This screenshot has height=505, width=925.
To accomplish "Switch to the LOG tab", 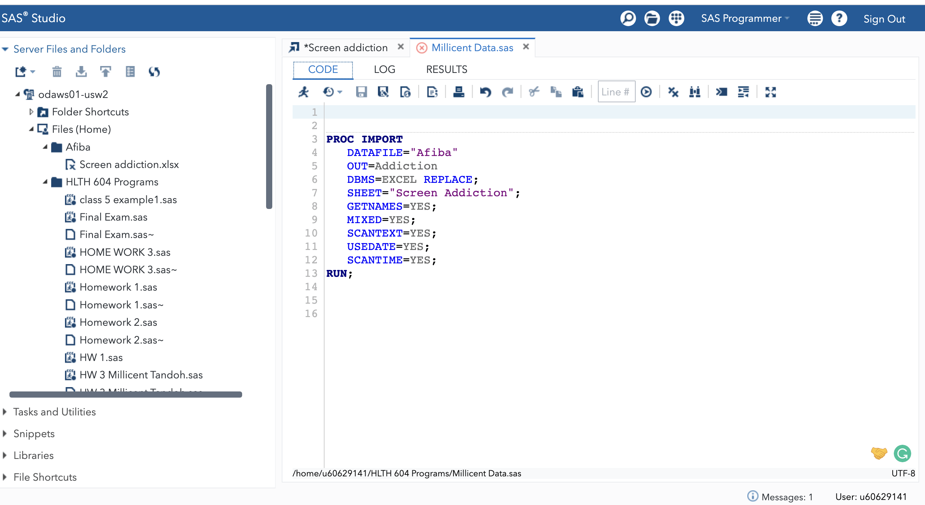I will 384,69.
